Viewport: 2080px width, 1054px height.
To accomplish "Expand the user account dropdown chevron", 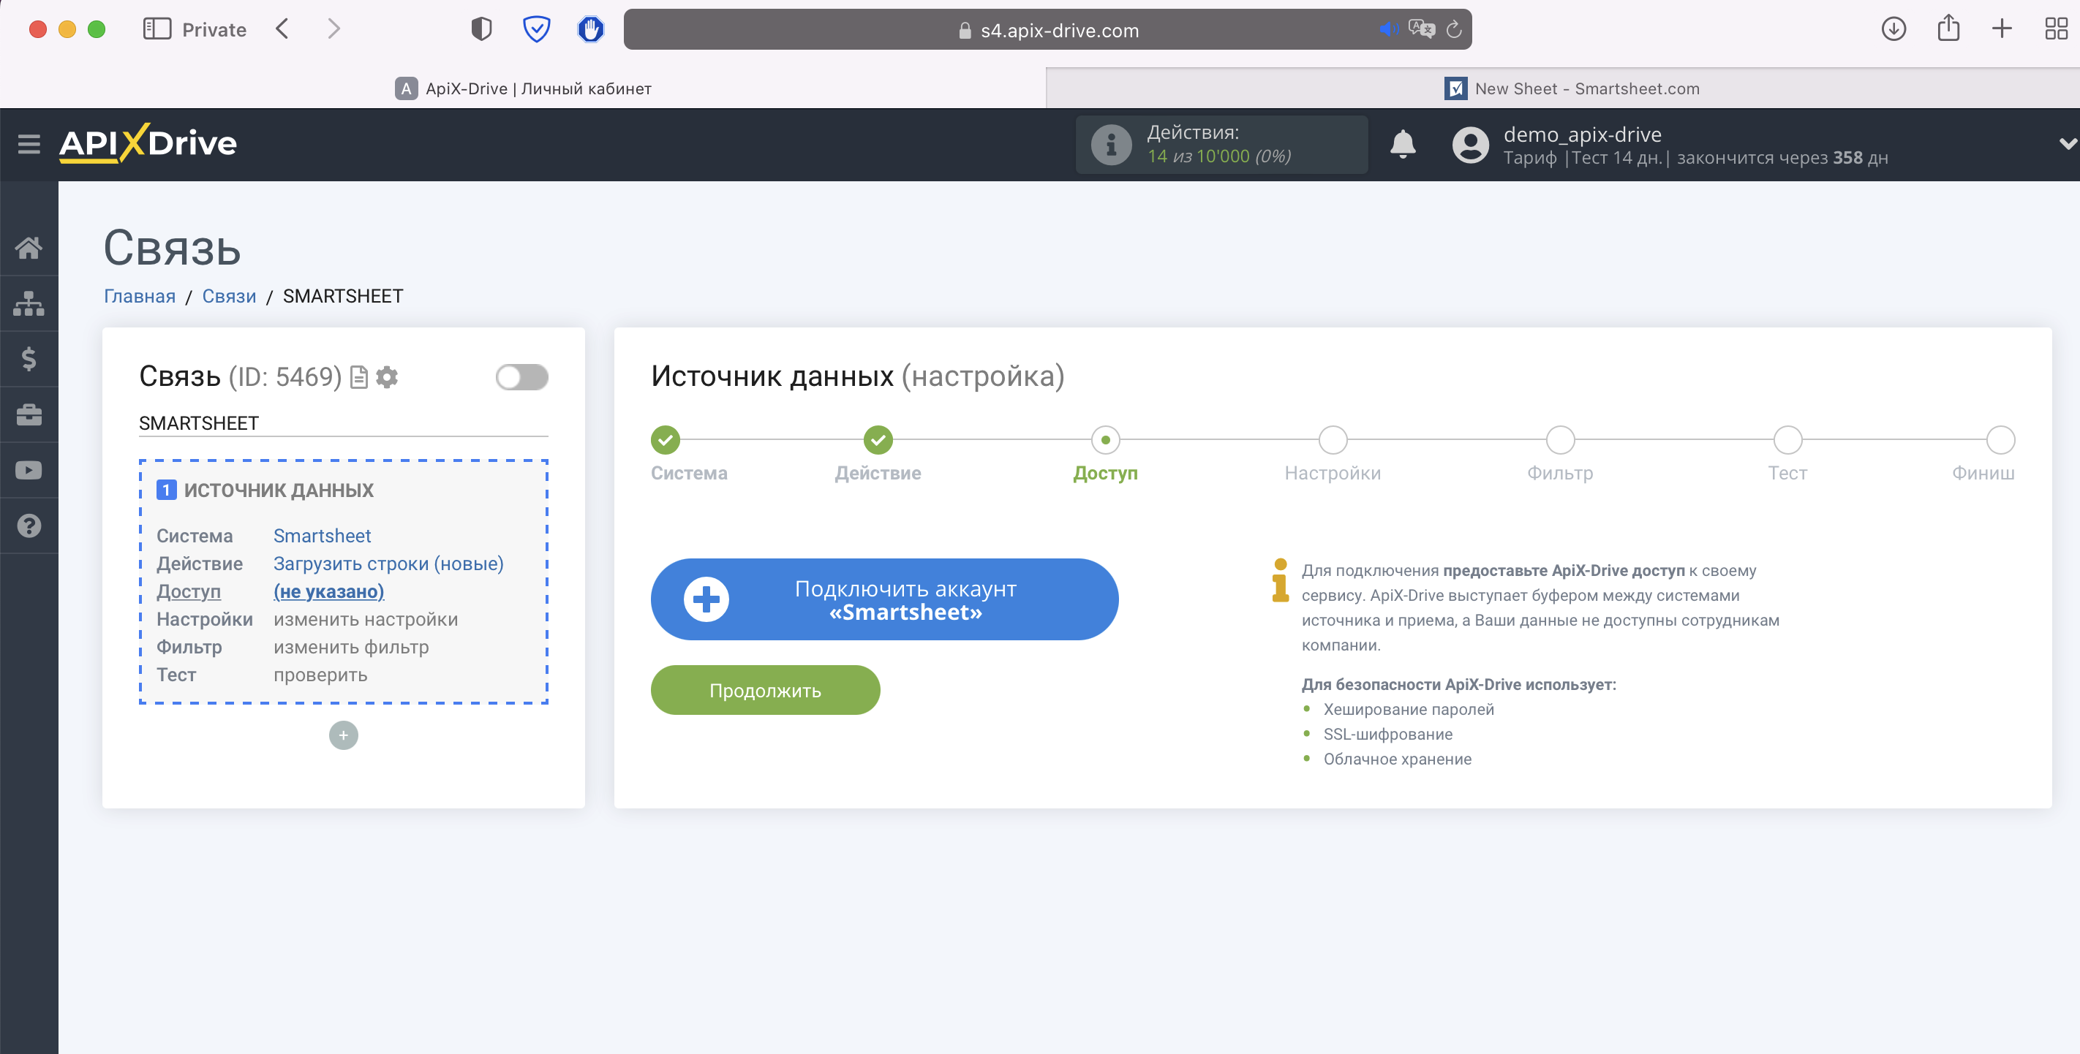I will pos(2067,145).
